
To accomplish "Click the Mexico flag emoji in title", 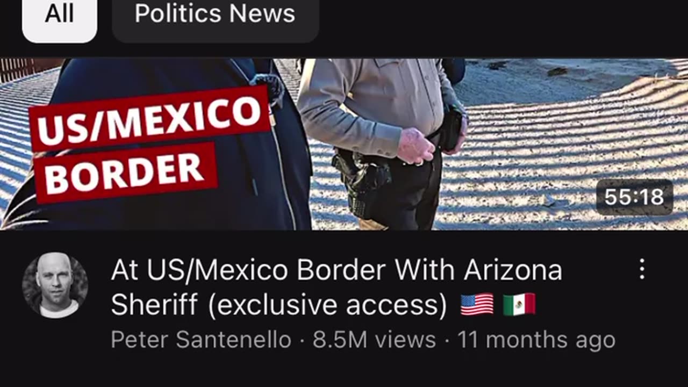I will tap(519, 304).
